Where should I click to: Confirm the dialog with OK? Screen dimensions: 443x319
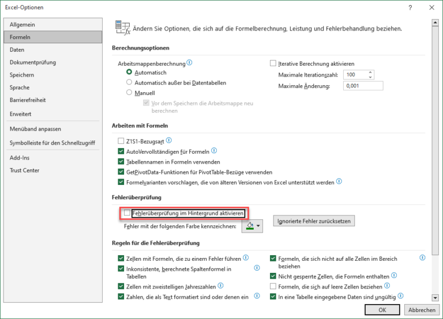tap(382, 310)
